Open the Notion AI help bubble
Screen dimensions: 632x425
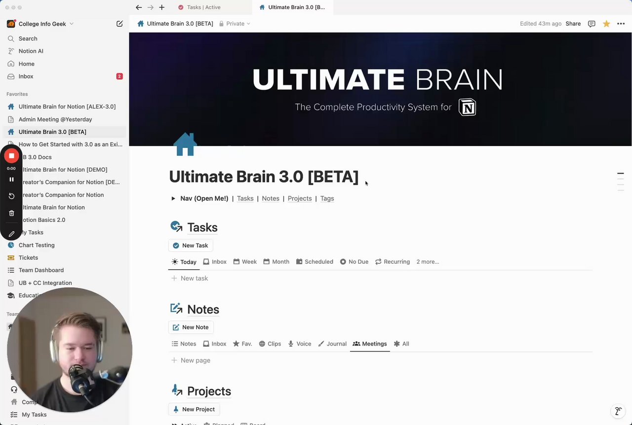click(618, 411)
